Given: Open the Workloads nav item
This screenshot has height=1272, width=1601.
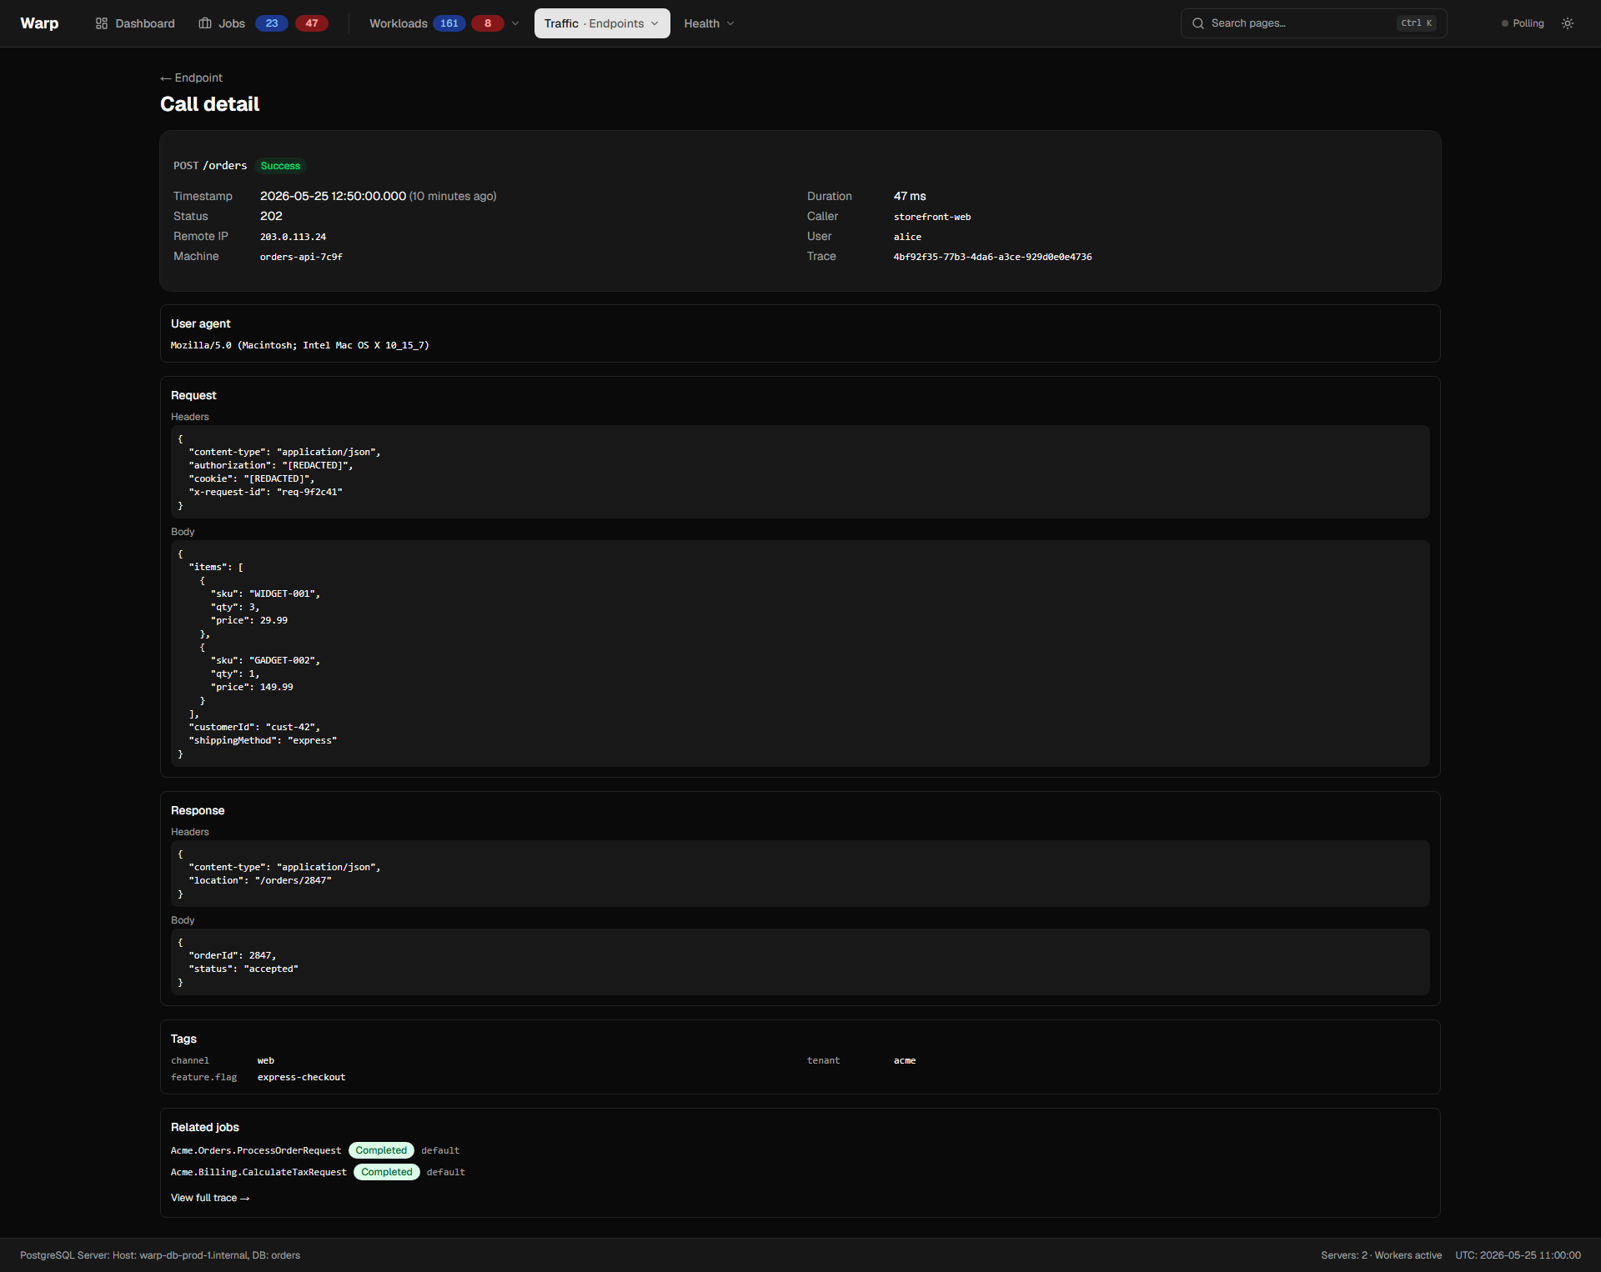Looking at the screenshot, I should [x=399, y=23].
